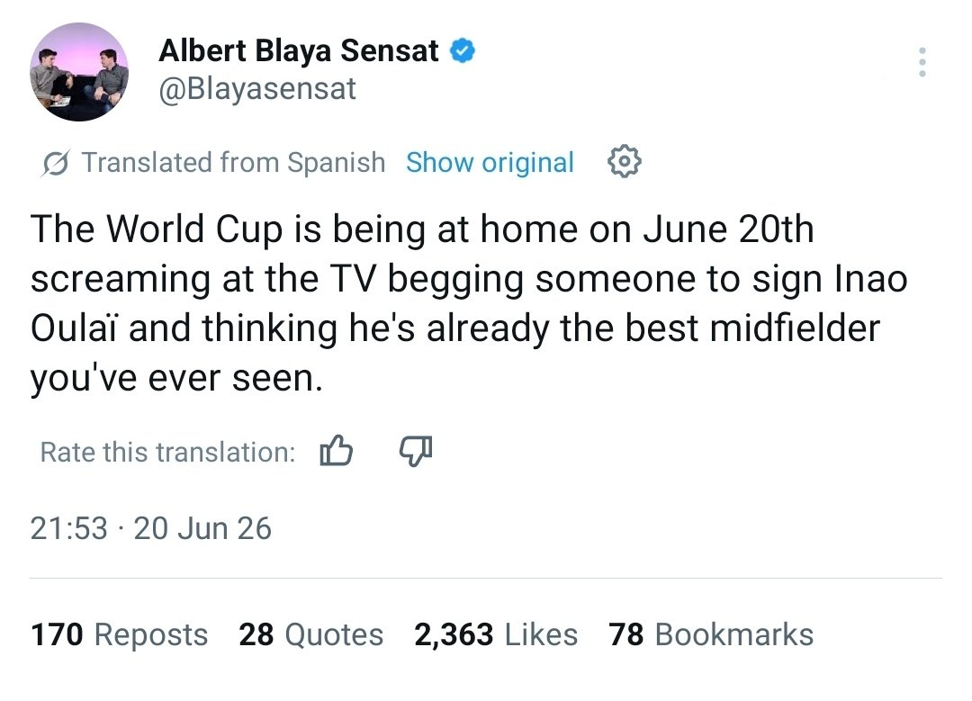
Task: Open the 78 Bookmarks count
Action: 710,634
